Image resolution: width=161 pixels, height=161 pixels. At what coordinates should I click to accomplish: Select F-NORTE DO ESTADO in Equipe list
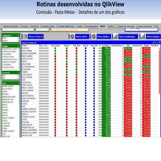coord(11,52)
